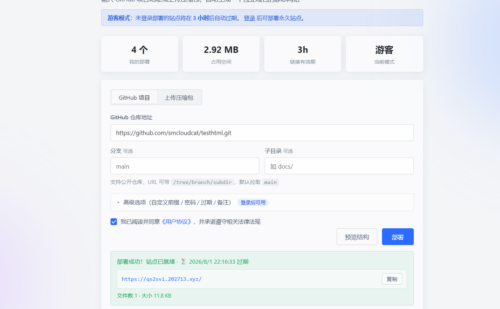Click the 游客模式 label in the banner

point(119,18)
